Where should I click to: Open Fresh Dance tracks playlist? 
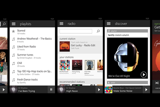[x=32, y=81]
